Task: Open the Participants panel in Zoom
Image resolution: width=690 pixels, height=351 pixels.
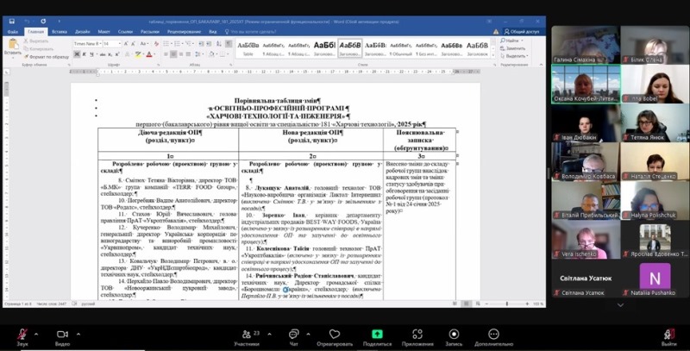Action: tap(246, 333)
